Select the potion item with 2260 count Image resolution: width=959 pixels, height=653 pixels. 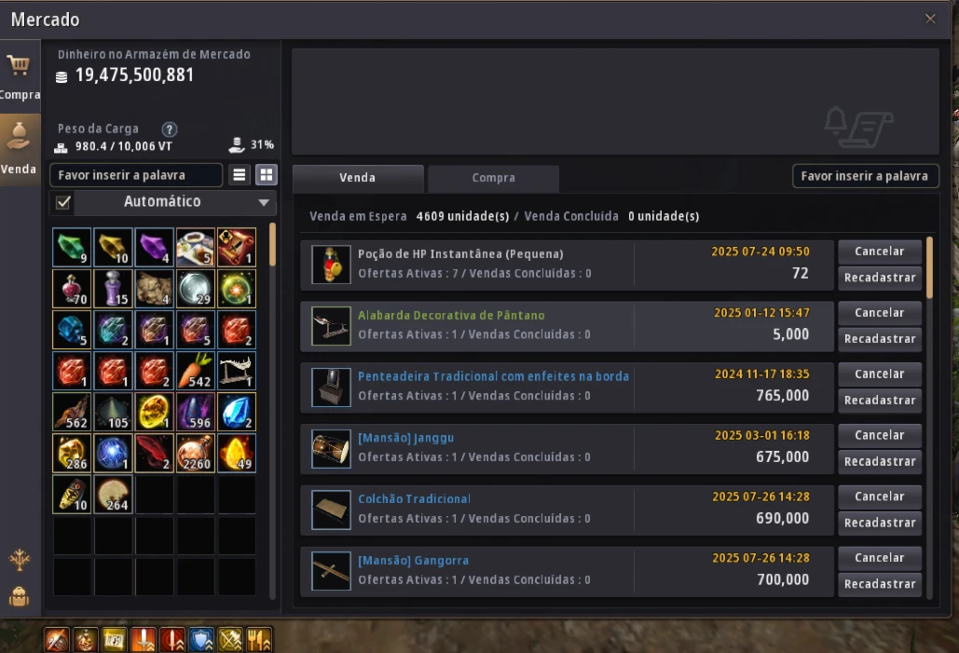coord(195,453)
